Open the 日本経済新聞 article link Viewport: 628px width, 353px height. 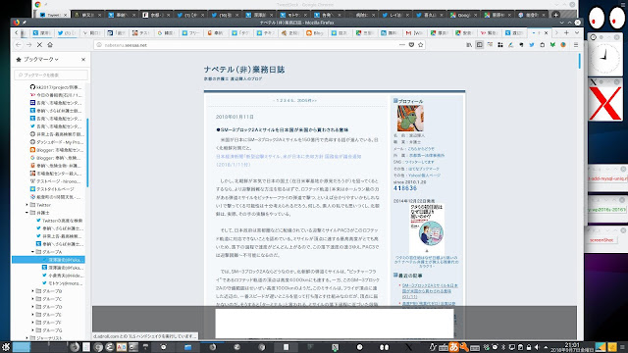click(288, 161)
